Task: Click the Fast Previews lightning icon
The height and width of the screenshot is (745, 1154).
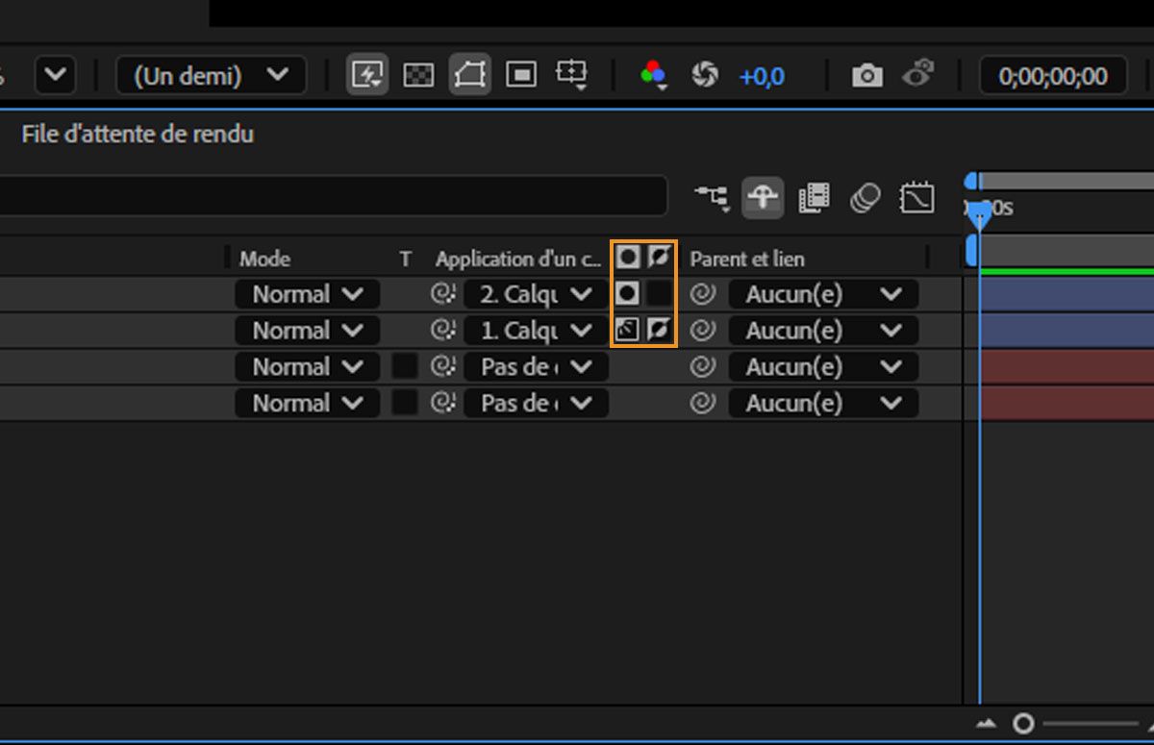Action: (x=366, y=75)
